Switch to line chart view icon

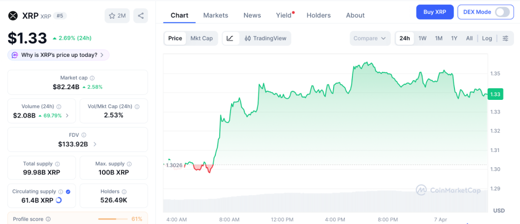click(230, 39)
